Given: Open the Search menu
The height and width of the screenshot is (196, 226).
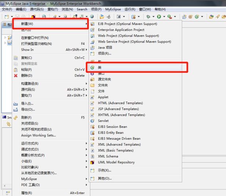Looking at the screenshot, I should 82,10.
